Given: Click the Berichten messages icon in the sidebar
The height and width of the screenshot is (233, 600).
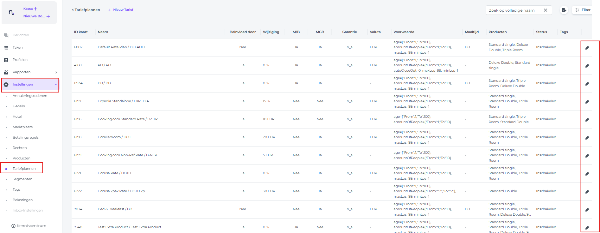Looking at the screenshot, I should click(x=6, y=35).
